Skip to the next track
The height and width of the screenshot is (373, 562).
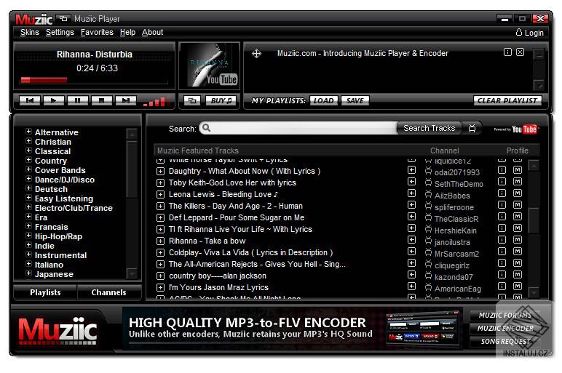click(x=125, y=100)
